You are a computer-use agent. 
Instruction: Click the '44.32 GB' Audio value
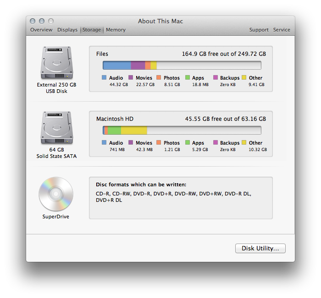(119, 85)
